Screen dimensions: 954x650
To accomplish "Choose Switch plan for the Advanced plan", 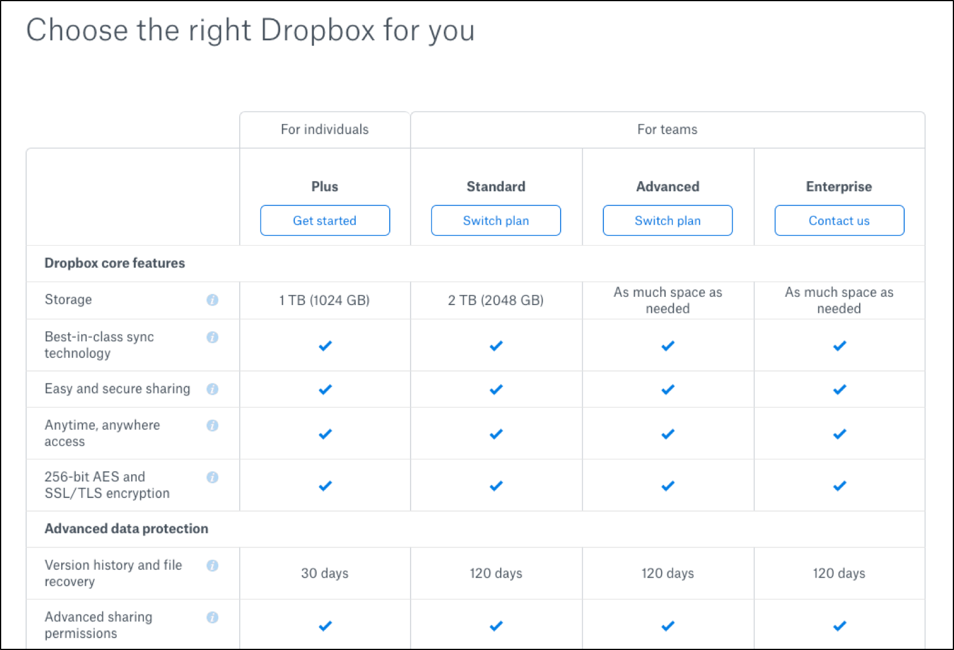I will [x=667, y=221].
